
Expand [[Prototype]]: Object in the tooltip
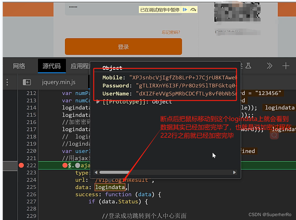[x=98, y=101]
